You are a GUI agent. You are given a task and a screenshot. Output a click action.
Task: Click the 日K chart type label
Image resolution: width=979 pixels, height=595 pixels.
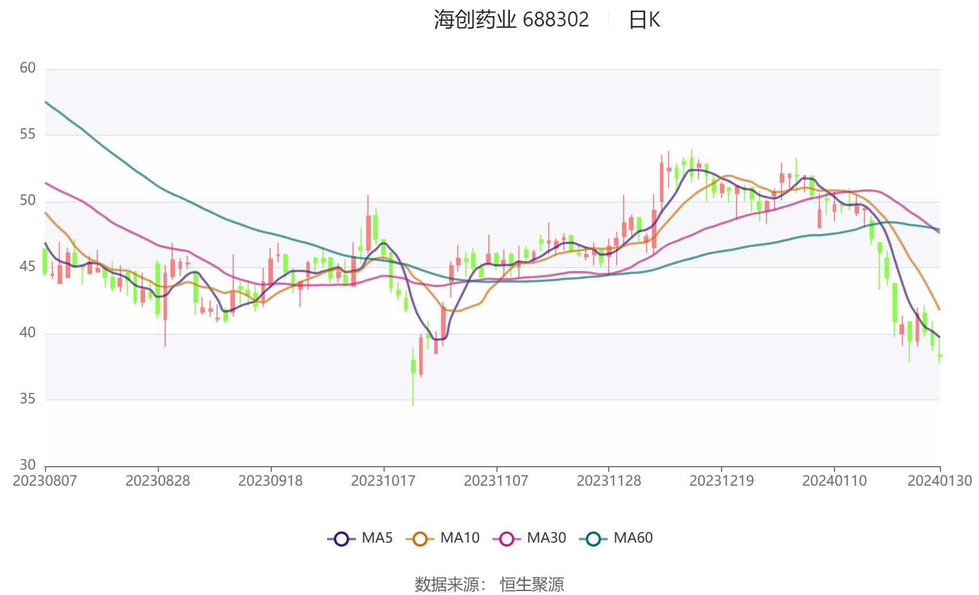[644, 20]
